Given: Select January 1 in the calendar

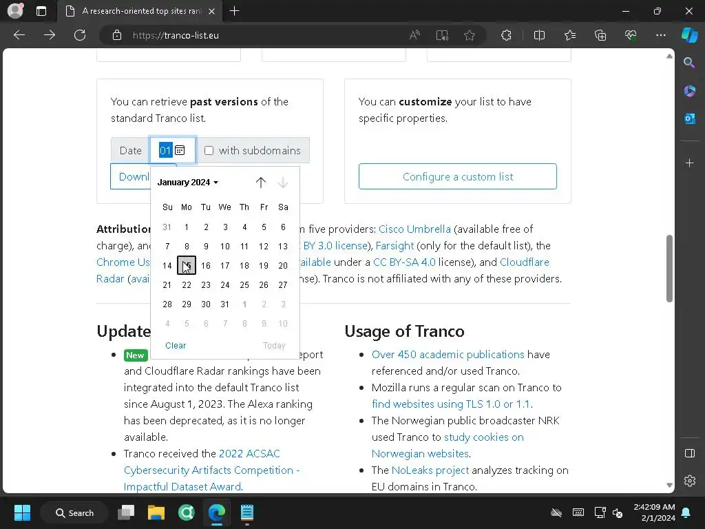Looking at the screenshot, I should pyautogui.click(x=187, y=227).
